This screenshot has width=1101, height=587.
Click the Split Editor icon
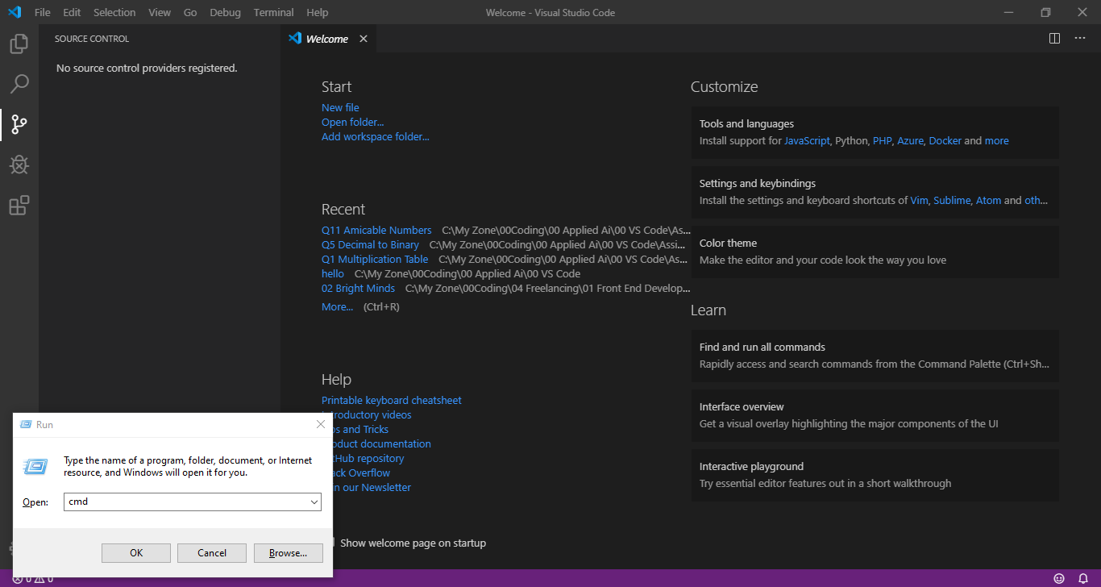(x=1054, y=39)
